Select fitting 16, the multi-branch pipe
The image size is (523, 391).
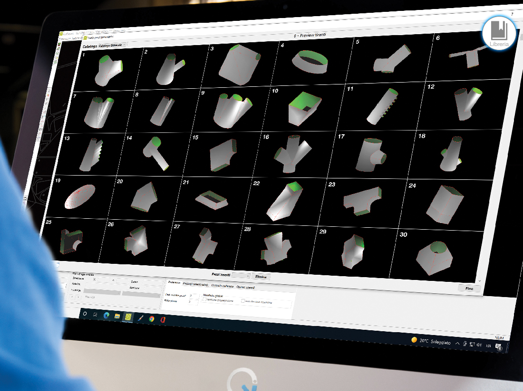(x=293, y=154)
